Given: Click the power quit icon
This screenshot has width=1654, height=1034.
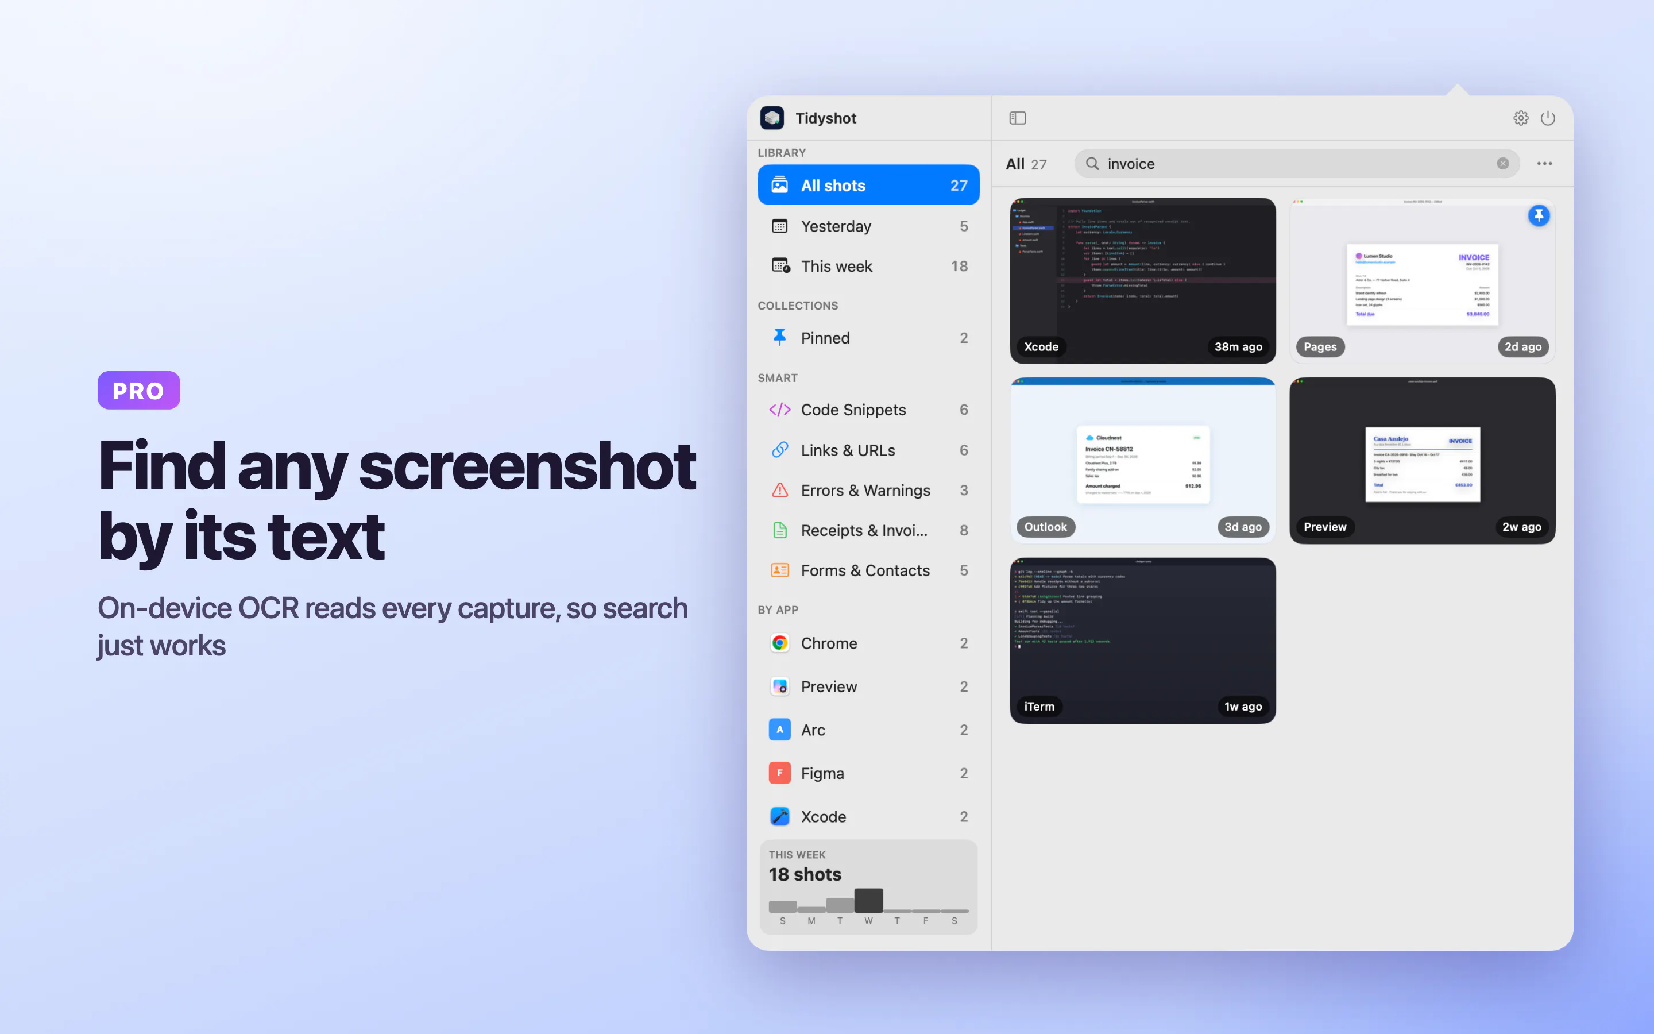Looking at the screenshot, I should tap(1548, 118).
